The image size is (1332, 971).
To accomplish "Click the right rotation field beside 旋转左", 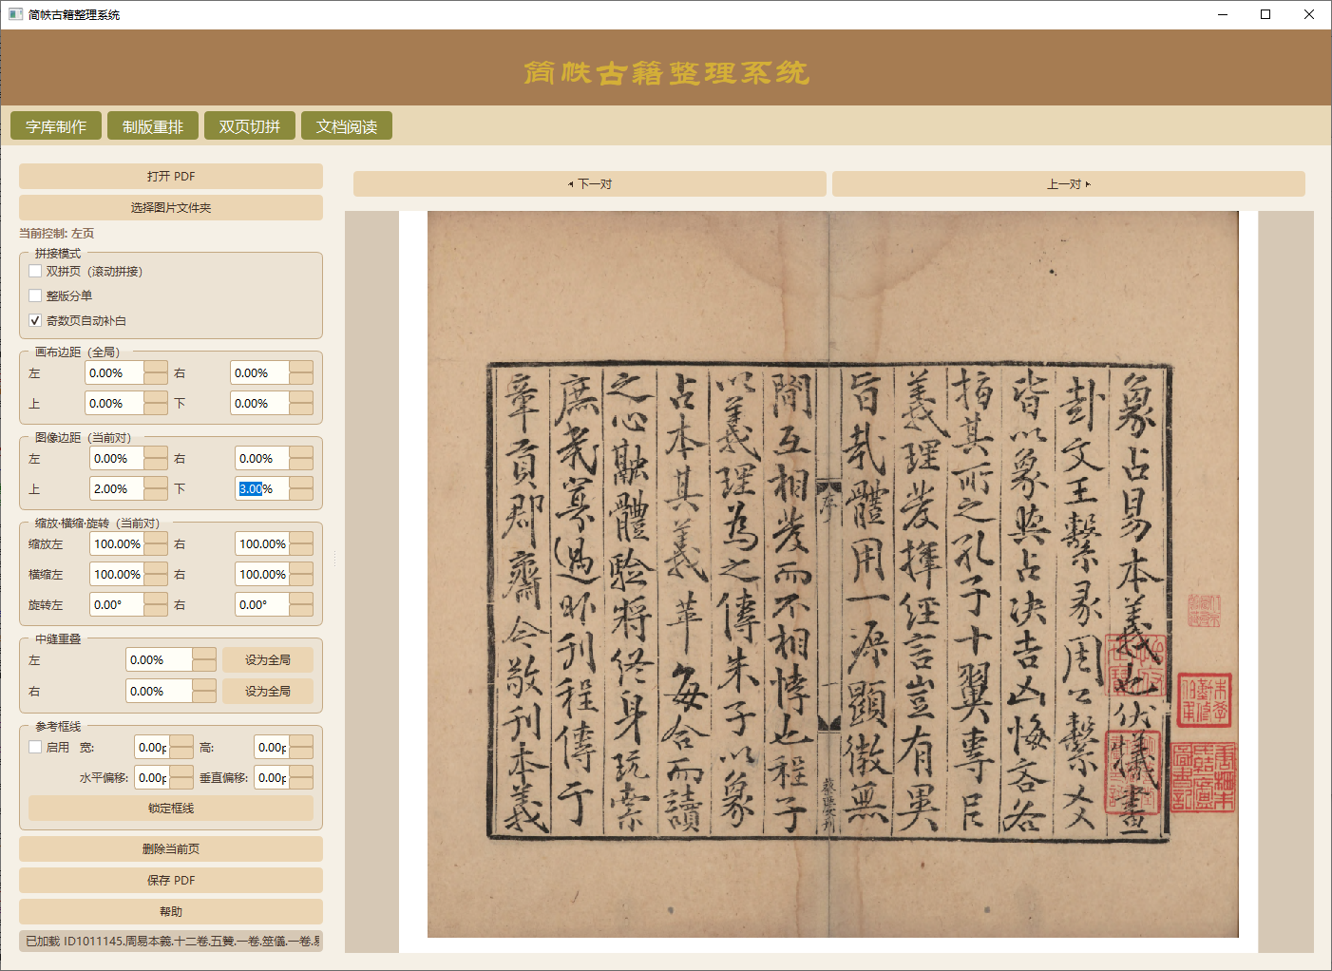I will (x=263, y=605).
